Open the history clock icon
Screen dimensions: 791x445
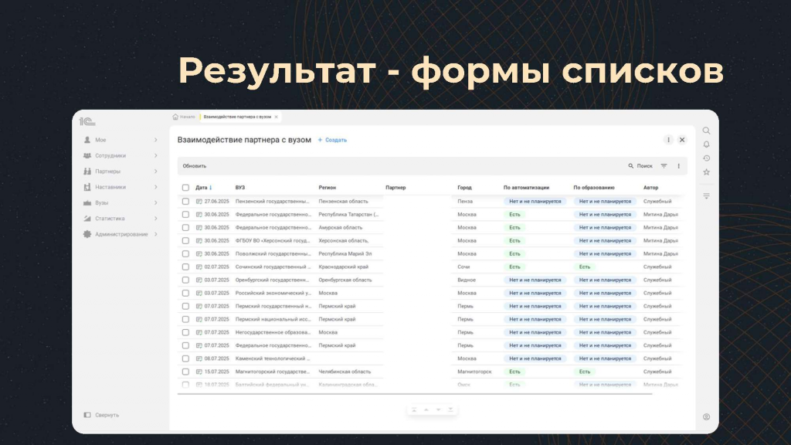click(x=706, y=158)
